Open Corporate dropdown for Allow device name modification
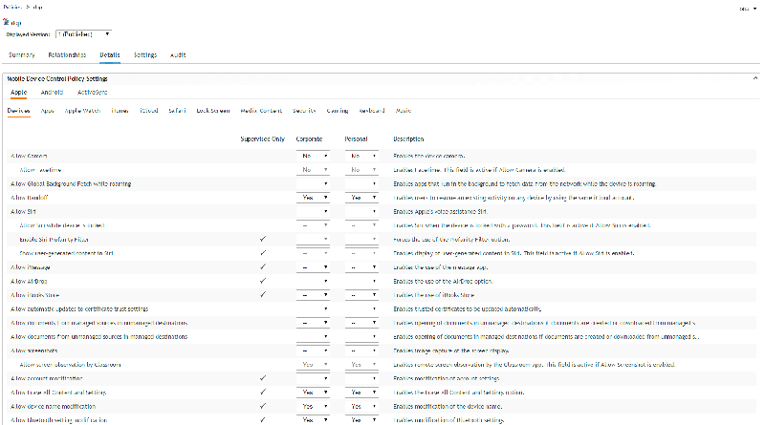The image size is (765, 425). pyautogui.click(x=313, y=406)
